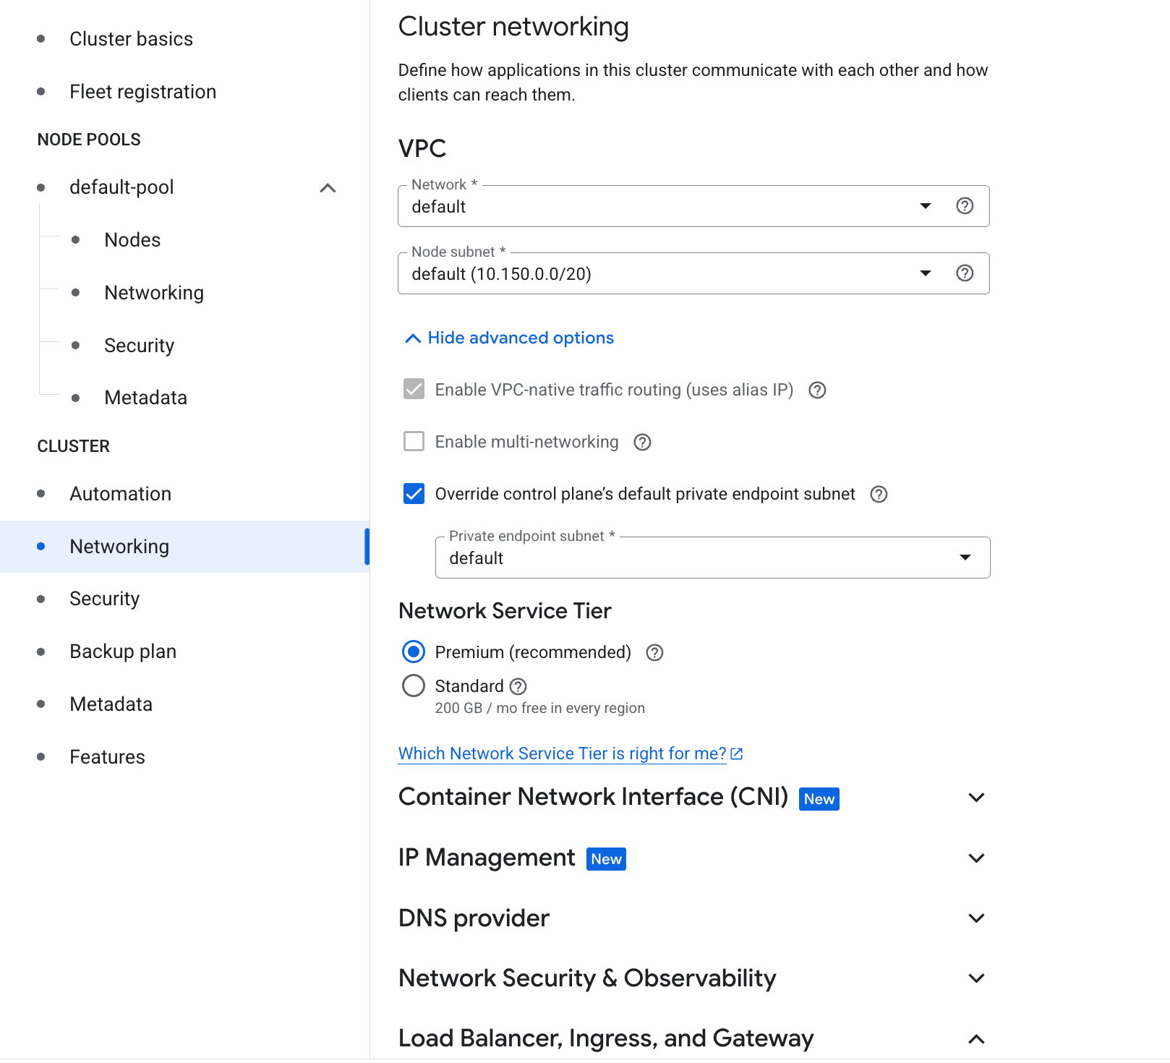1170x1063 pixels.
Task: Open the Private endpoint subnet dropdown
Action: pyautogui.click(x=965, y=558)
